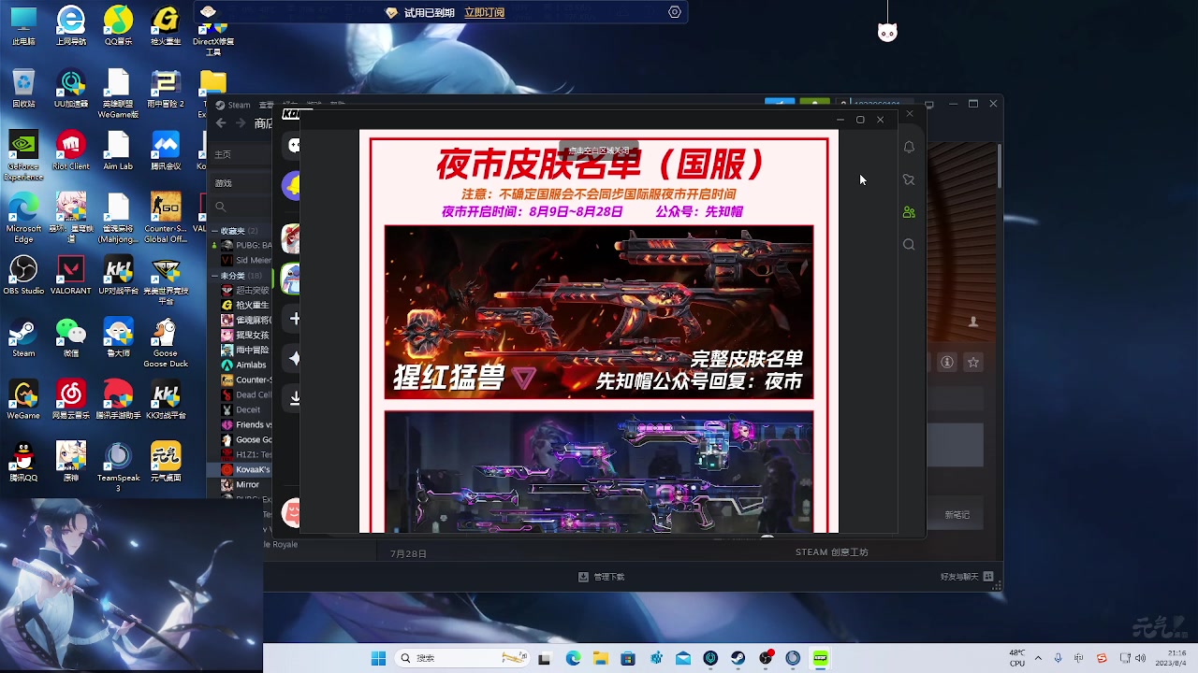Click the info icon in the Steam game page

[947, 362]
